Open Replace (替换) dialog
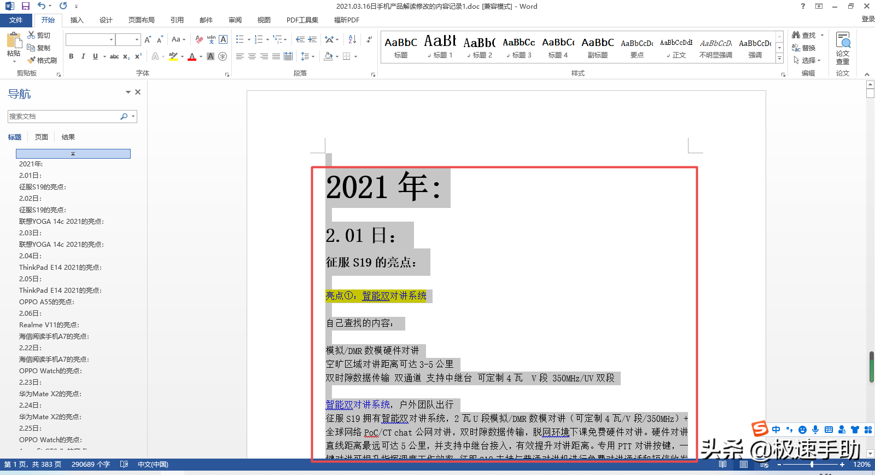Viewport: 875px width, 475px height. (804, 48)
